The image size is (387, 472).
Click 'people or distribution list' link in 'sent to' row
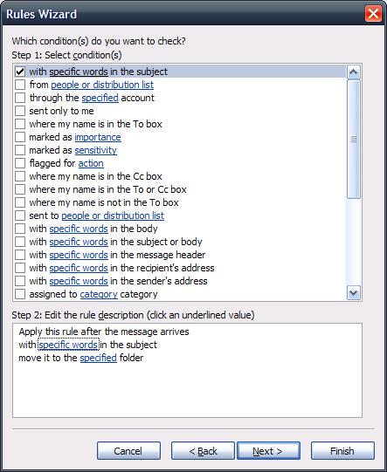coord(113,215)
